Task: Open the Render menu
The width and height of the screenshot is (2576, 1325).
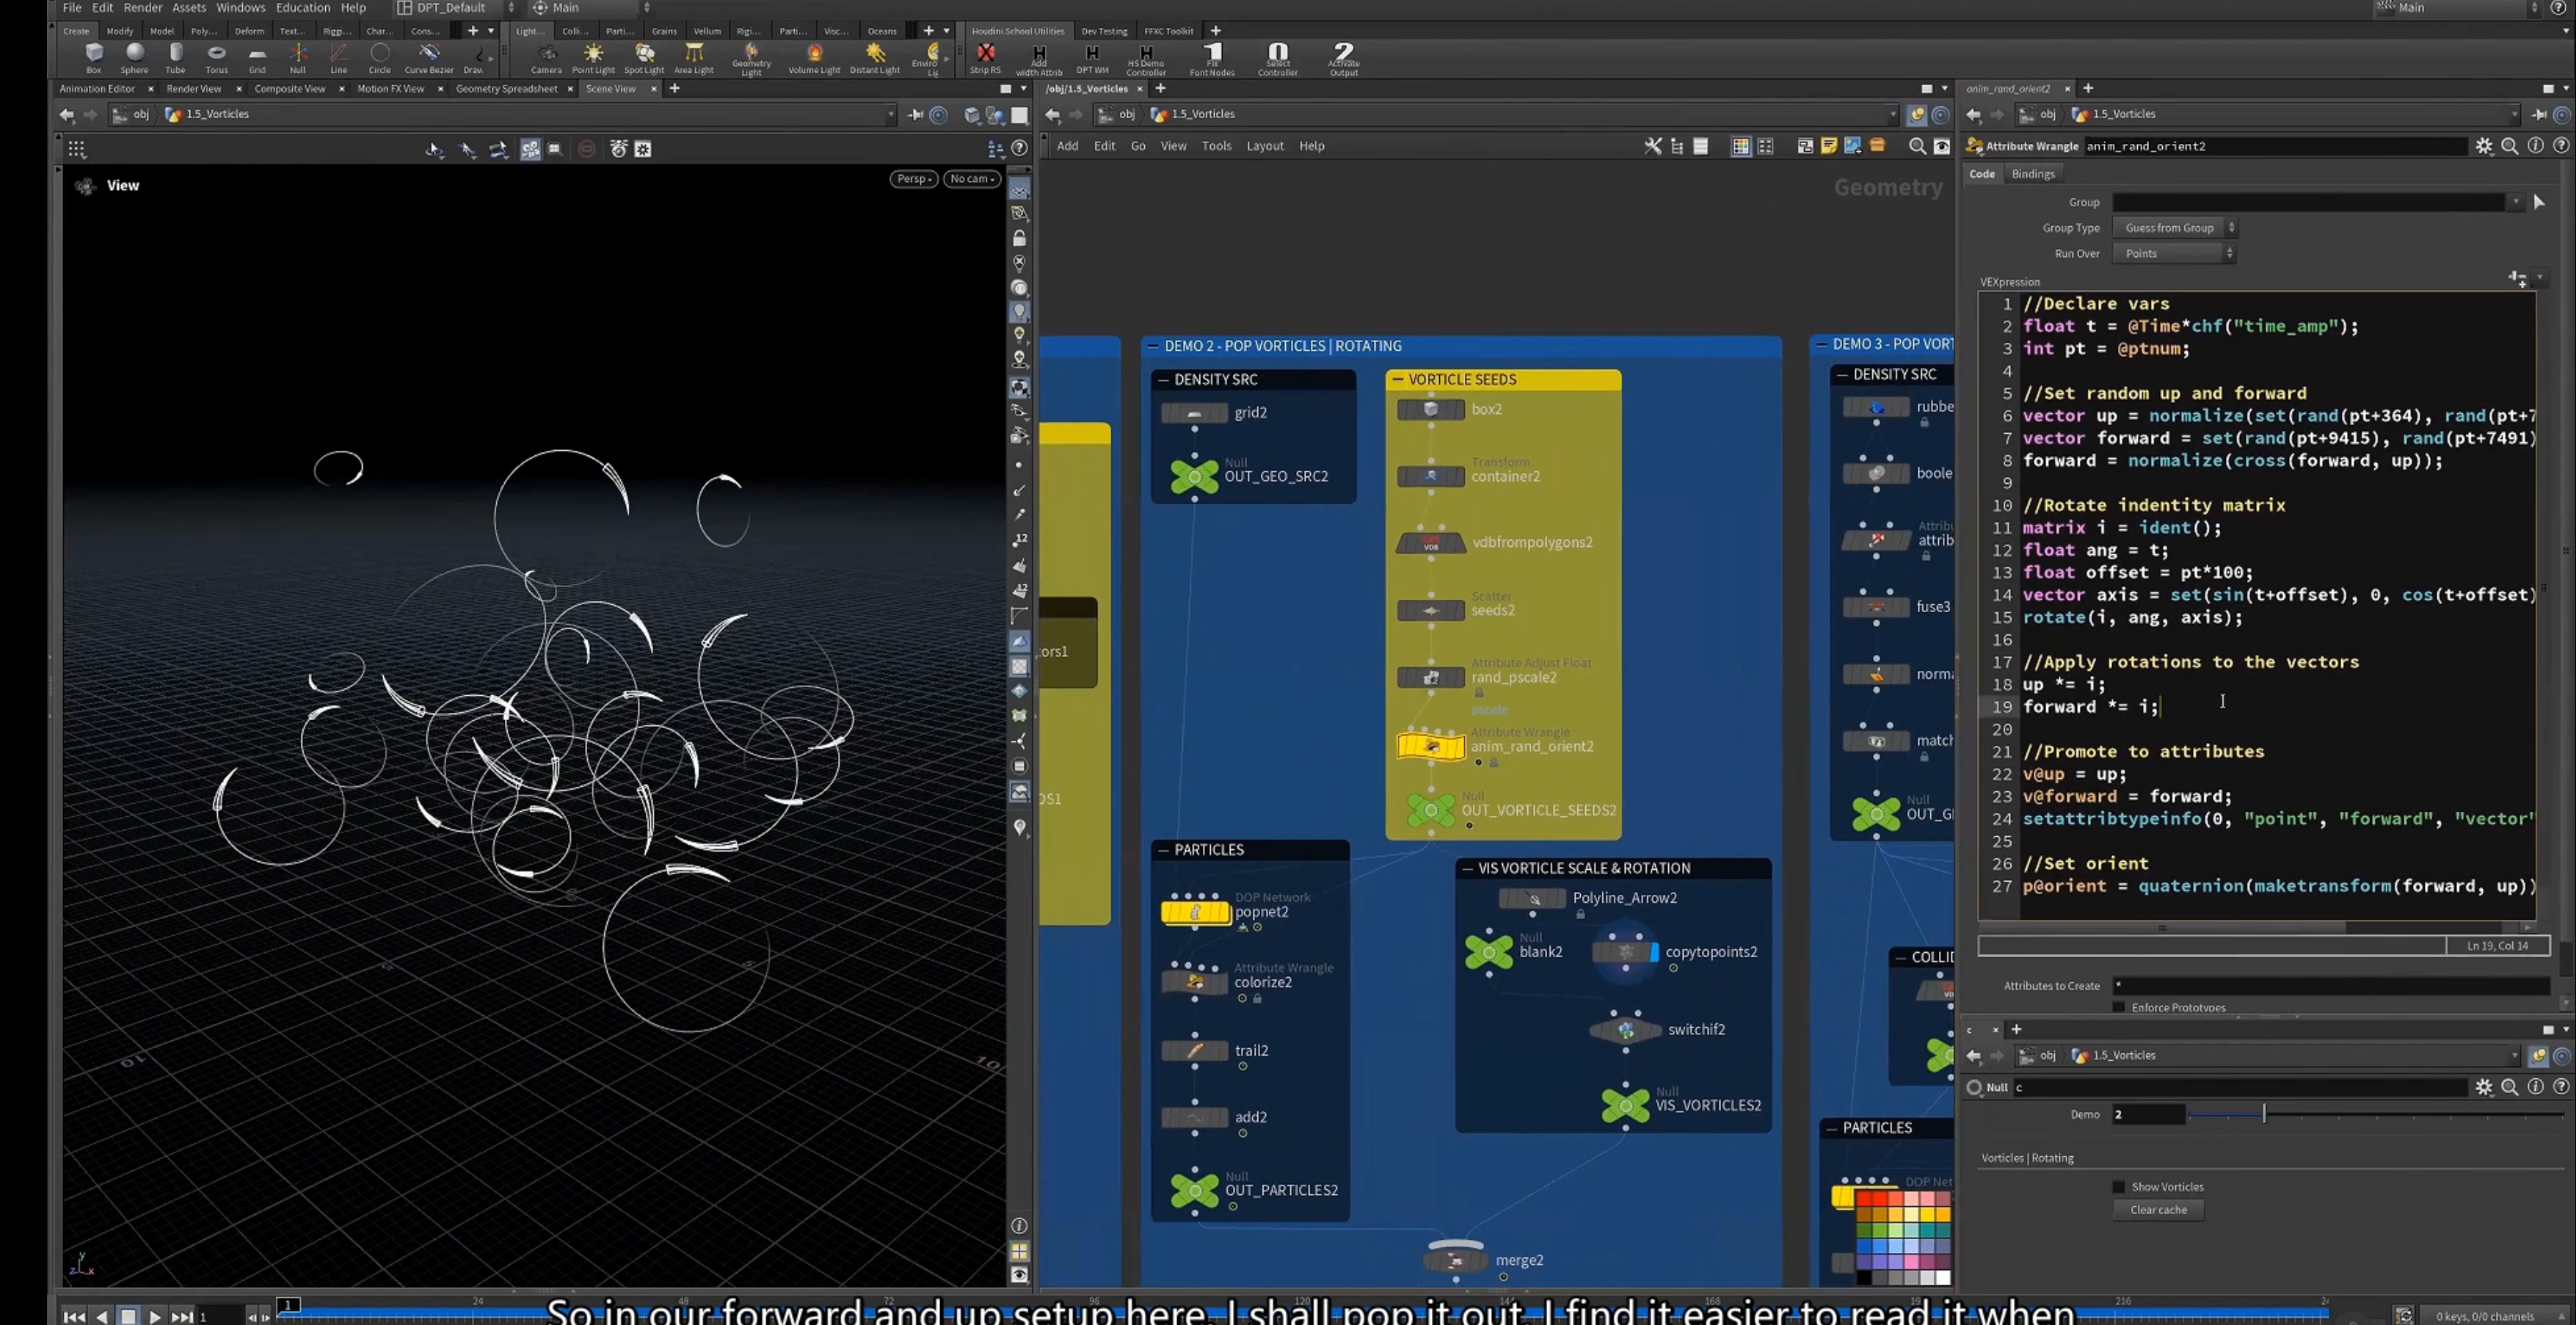Action: pos(142,7)
